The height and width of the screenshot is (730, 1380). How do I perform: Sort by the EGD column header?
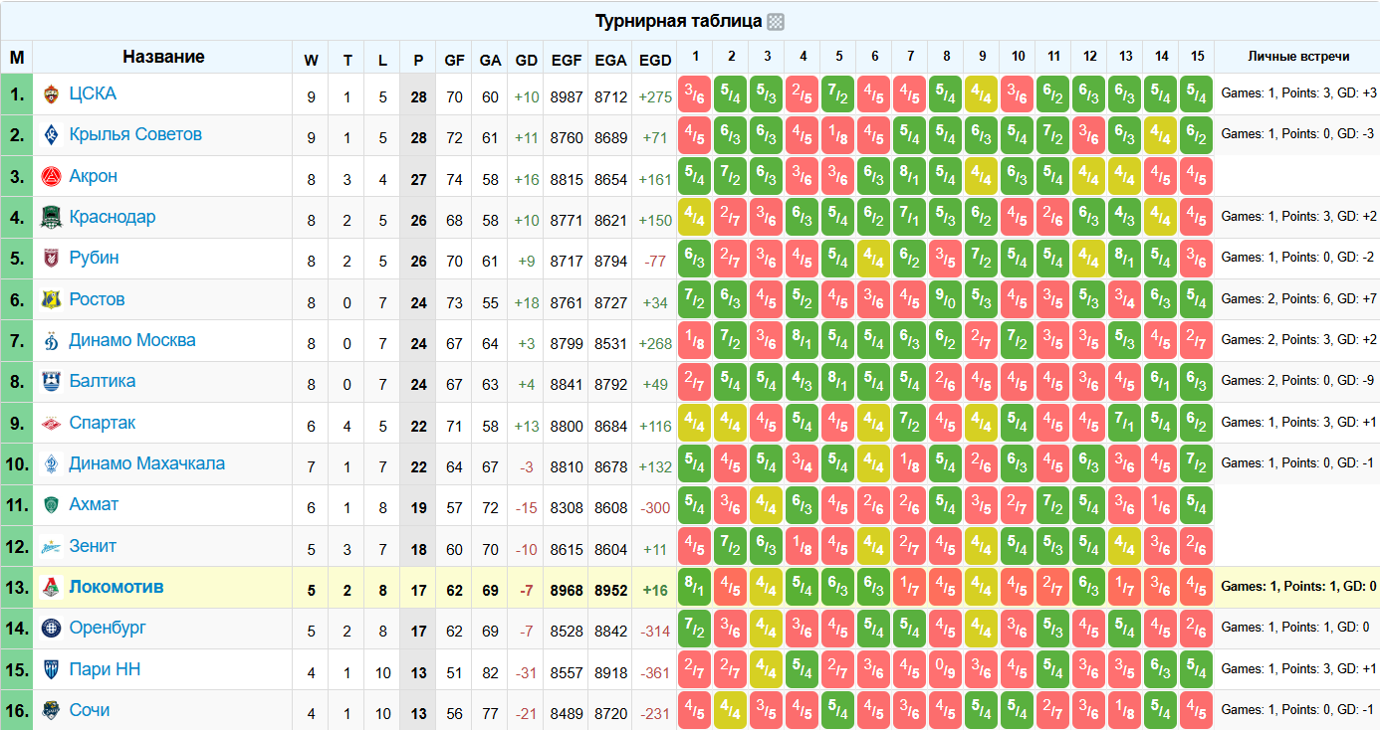(655, 60)
